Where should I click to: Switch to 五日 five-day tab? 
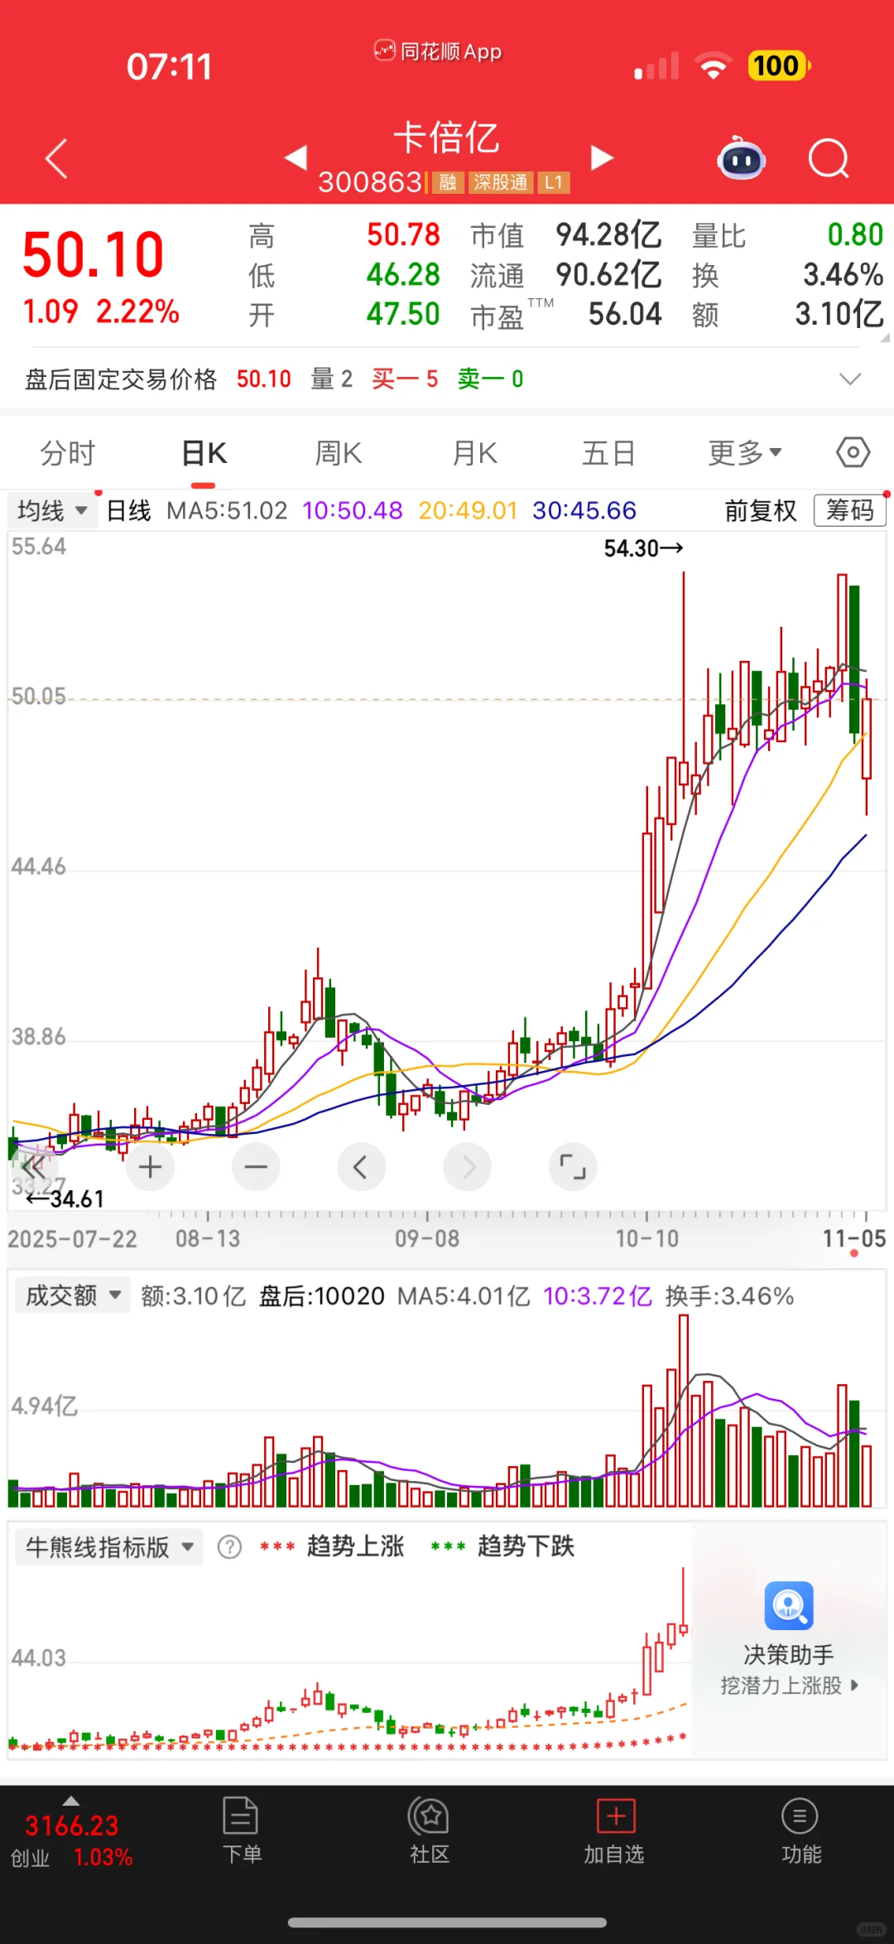point(608,453)
